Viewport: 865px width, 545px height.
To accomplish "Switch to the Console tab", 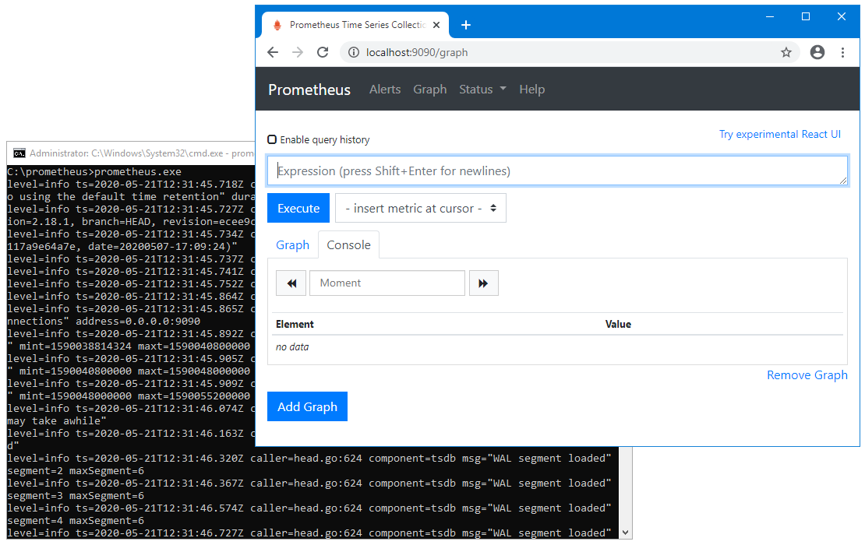I will (x=348, y=244).
